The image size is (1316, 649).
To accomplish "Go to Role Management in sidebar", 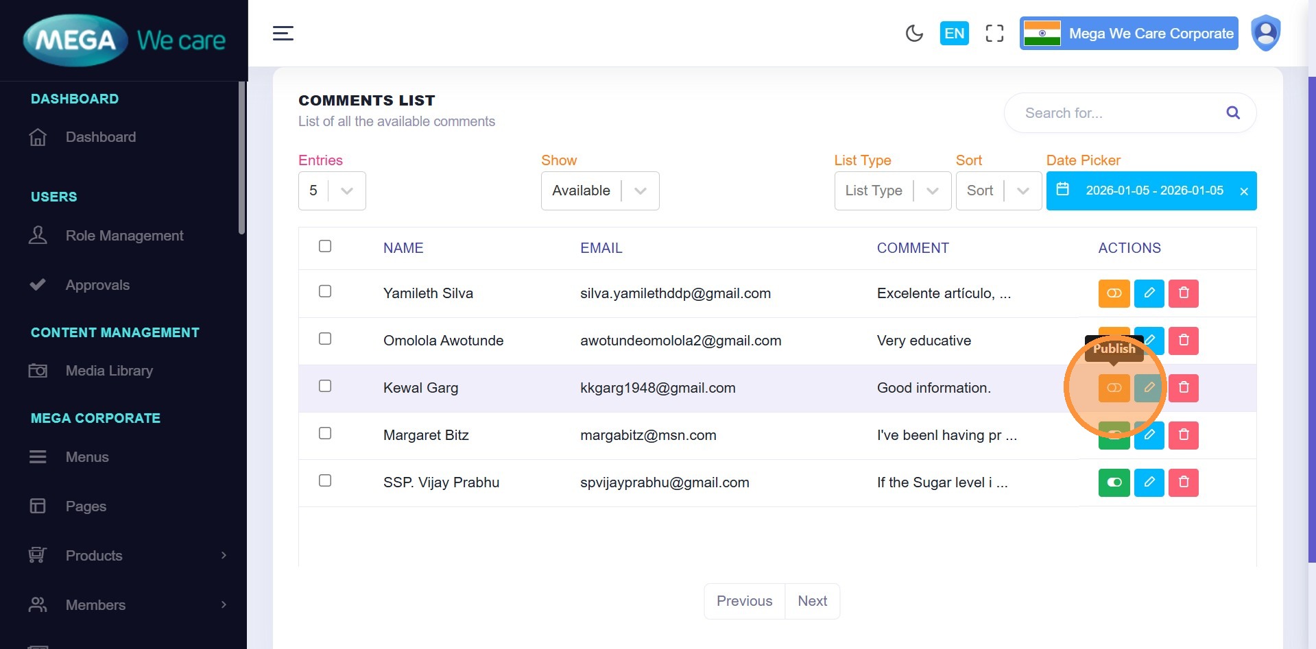I will pos(124,236).
